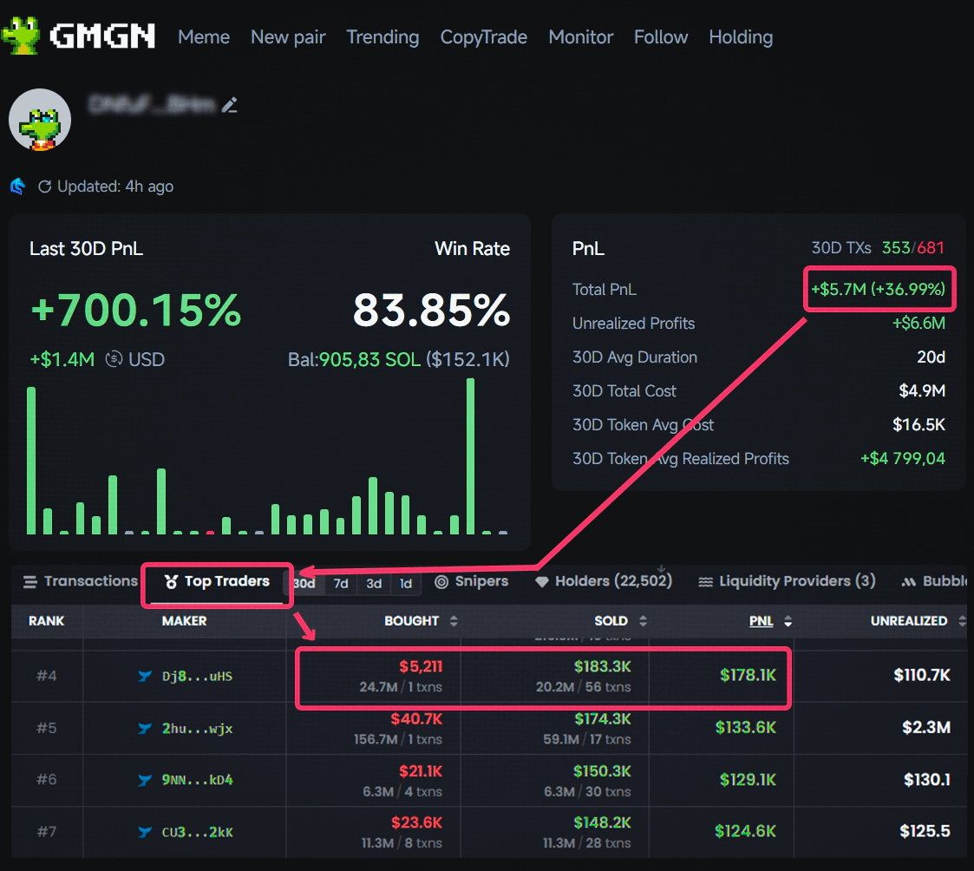Screen dimensions: 974x871
Task: Open maker 2hu...wjx wallet link
Action: (x=198, y=728)
